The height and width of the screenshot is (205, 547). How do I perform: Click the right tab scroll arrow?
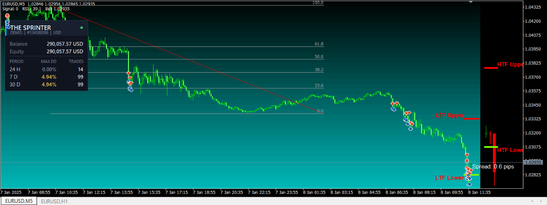click(540, 201)
